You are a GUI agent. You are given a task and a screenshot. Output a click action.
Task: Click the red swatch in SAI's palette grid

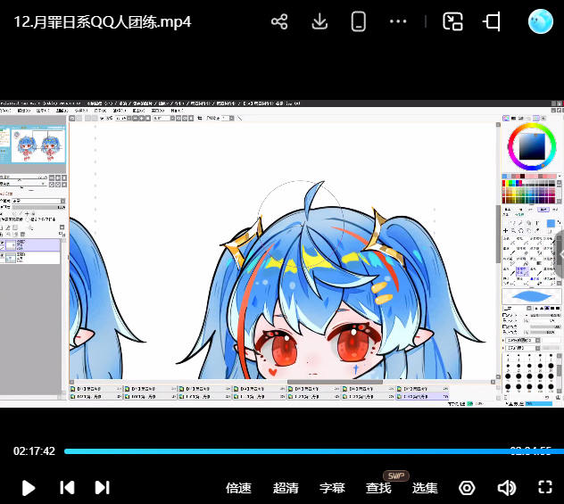[503, 182]
